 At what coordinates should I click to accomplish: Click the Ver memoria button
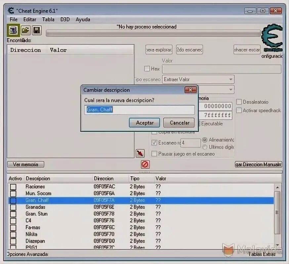25,164
